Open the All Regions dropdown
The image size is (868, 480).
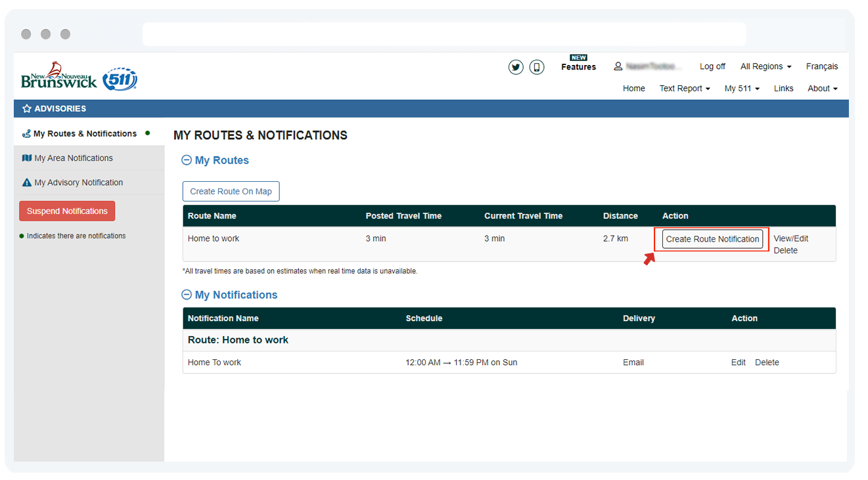pyautogui.click(x=765, y=66)
